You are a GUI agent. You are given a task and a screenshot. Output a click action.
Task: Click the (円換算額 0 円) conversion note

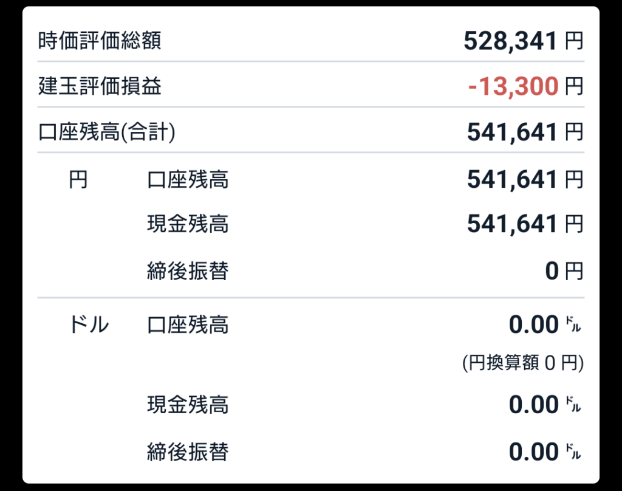tap(522, 363)
